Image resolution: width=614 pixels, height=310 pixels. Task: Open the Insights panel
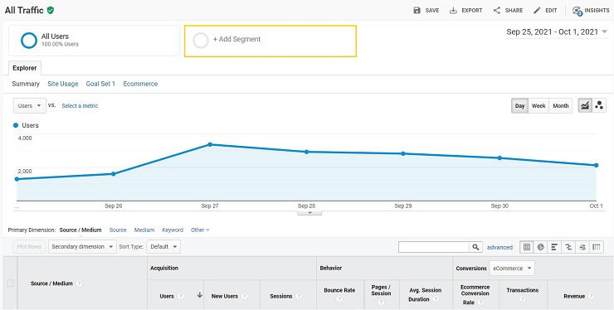[x=590, y=10]
